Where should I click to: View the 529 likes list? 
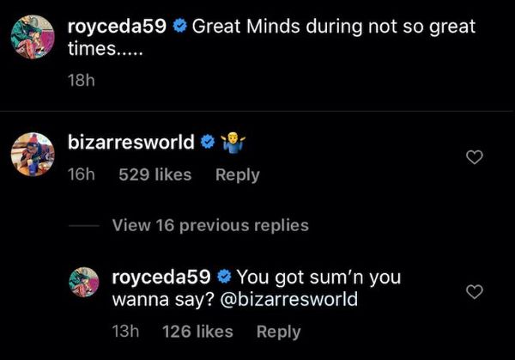155,174
